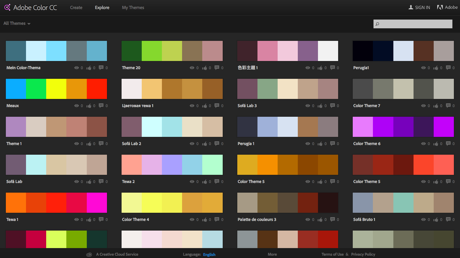The image size is (460, 258).
Task: Select the teal swatch in Sofá Bruto 1
Action: coord(403,203)
